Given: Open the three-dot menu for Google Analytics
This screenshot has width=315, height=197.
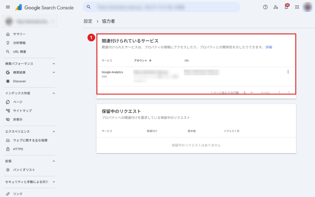Looking at the screenshot, I should coord(288,72).
